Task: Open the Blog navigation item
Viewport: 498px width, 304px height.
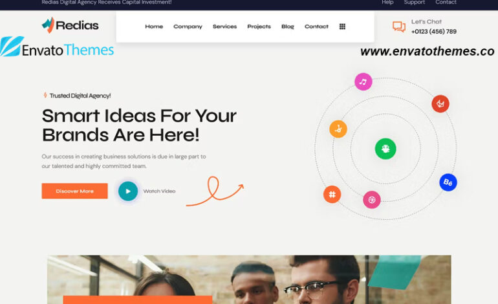Action: pos(288,27)
